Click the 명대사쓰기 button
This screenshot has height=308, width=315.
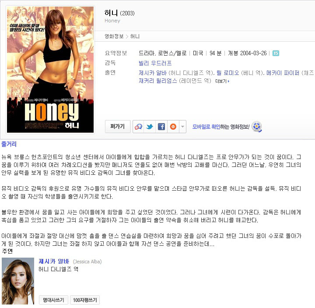pos(53,300)
